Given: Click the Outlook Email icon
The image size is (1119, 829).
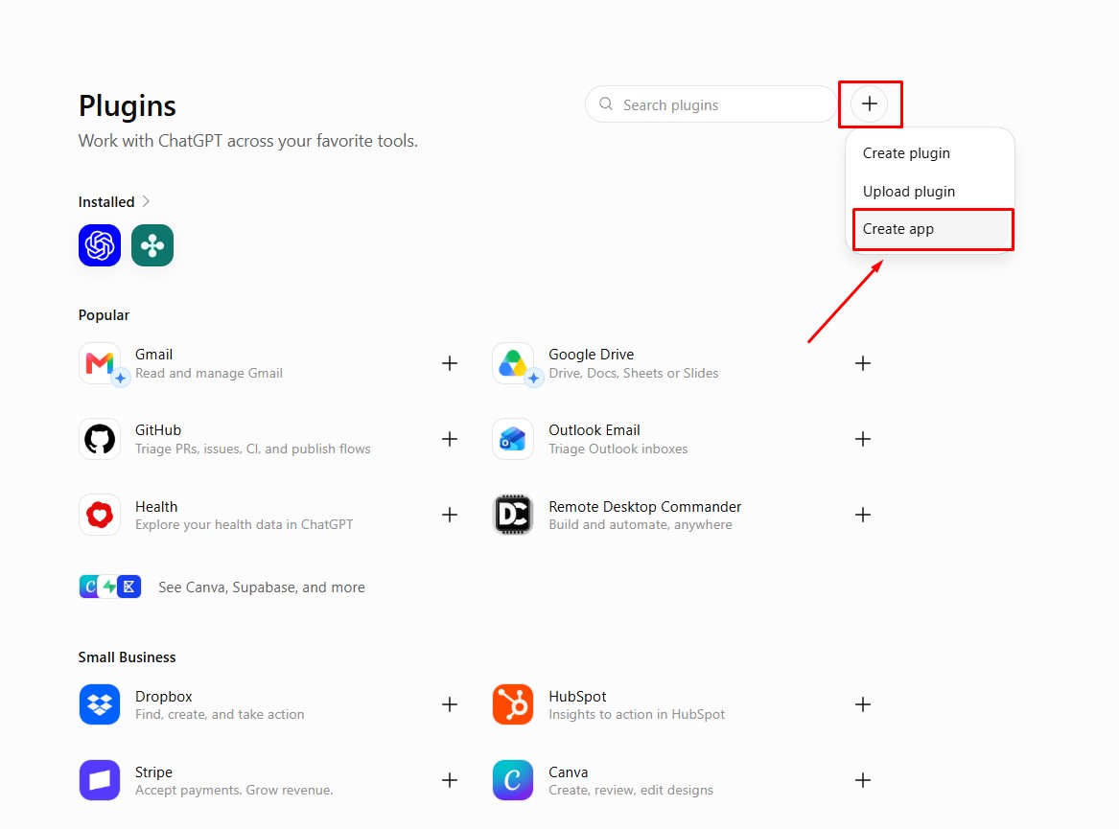Looking at the screenshot, I should coord(513,439).
